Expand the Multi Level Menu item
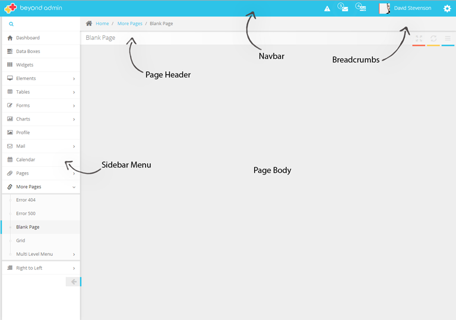Screen dimensions: 456x320 41,254
